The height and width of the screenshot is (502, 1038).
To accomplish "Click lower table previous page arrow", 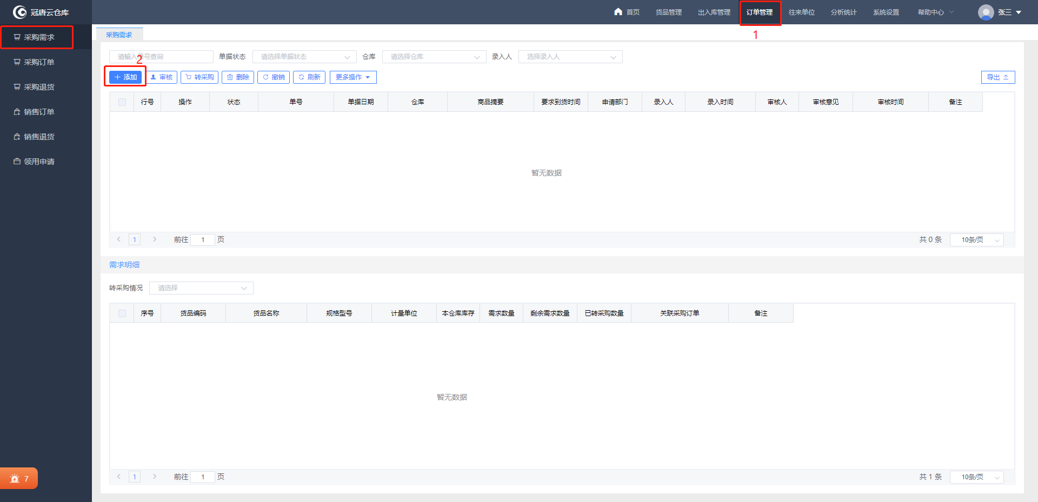I will [x=119, y=477].
